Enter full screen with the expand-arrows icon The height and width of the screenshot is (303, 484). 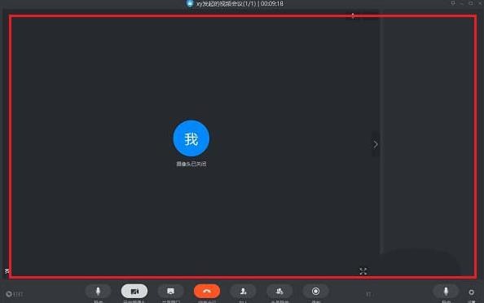click(x=363, y=271)
